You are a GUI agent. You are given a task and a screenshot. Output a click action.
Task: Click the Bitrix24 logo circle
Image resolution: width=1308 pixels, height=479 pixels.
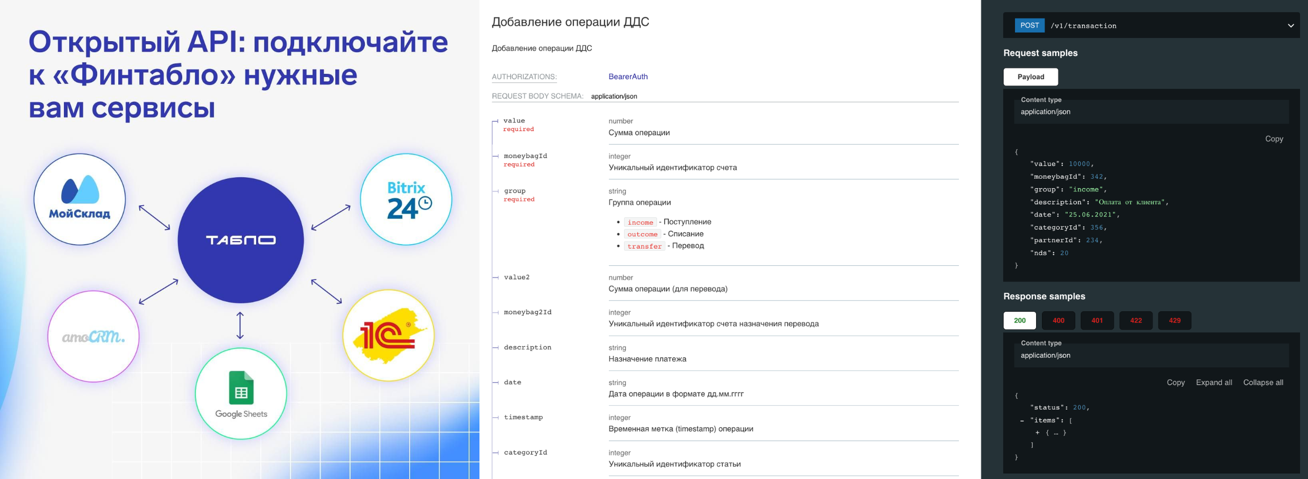[x=406, y=199]
